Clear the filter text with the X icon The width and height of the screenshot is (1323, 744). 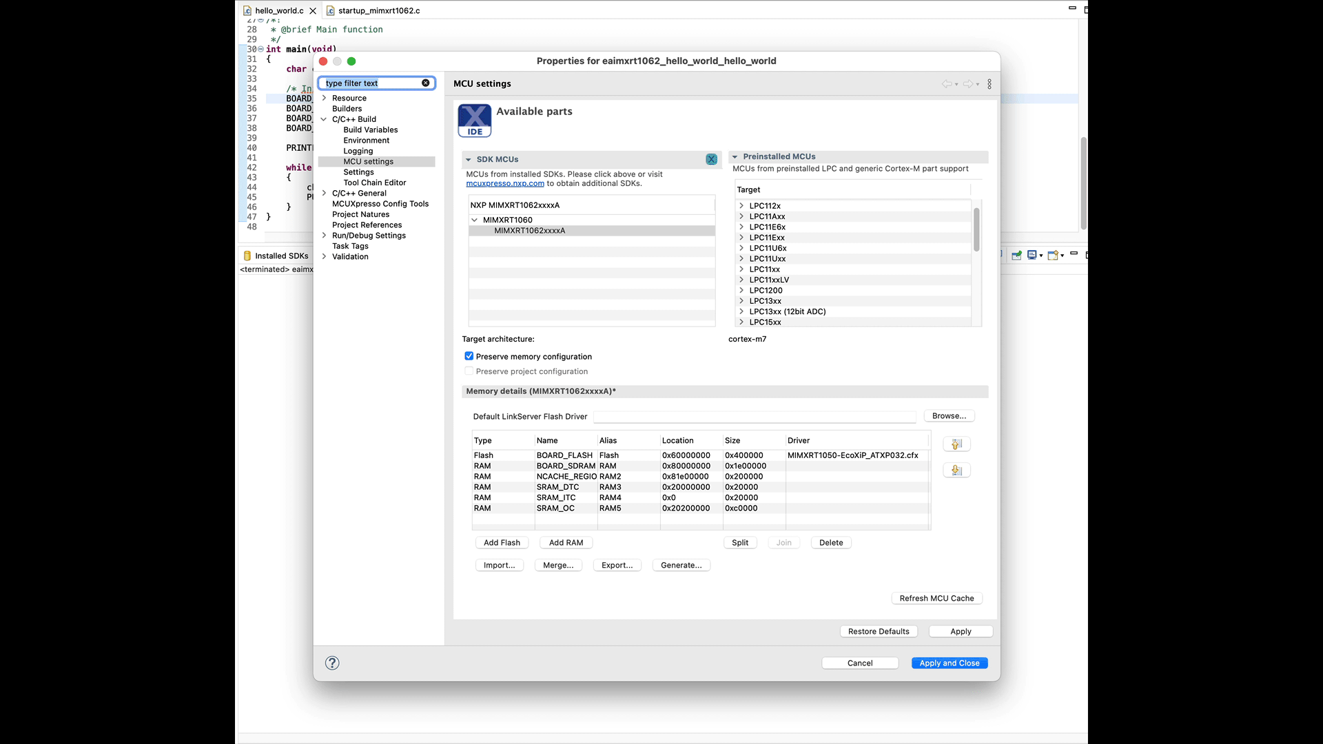coord(426,83)
